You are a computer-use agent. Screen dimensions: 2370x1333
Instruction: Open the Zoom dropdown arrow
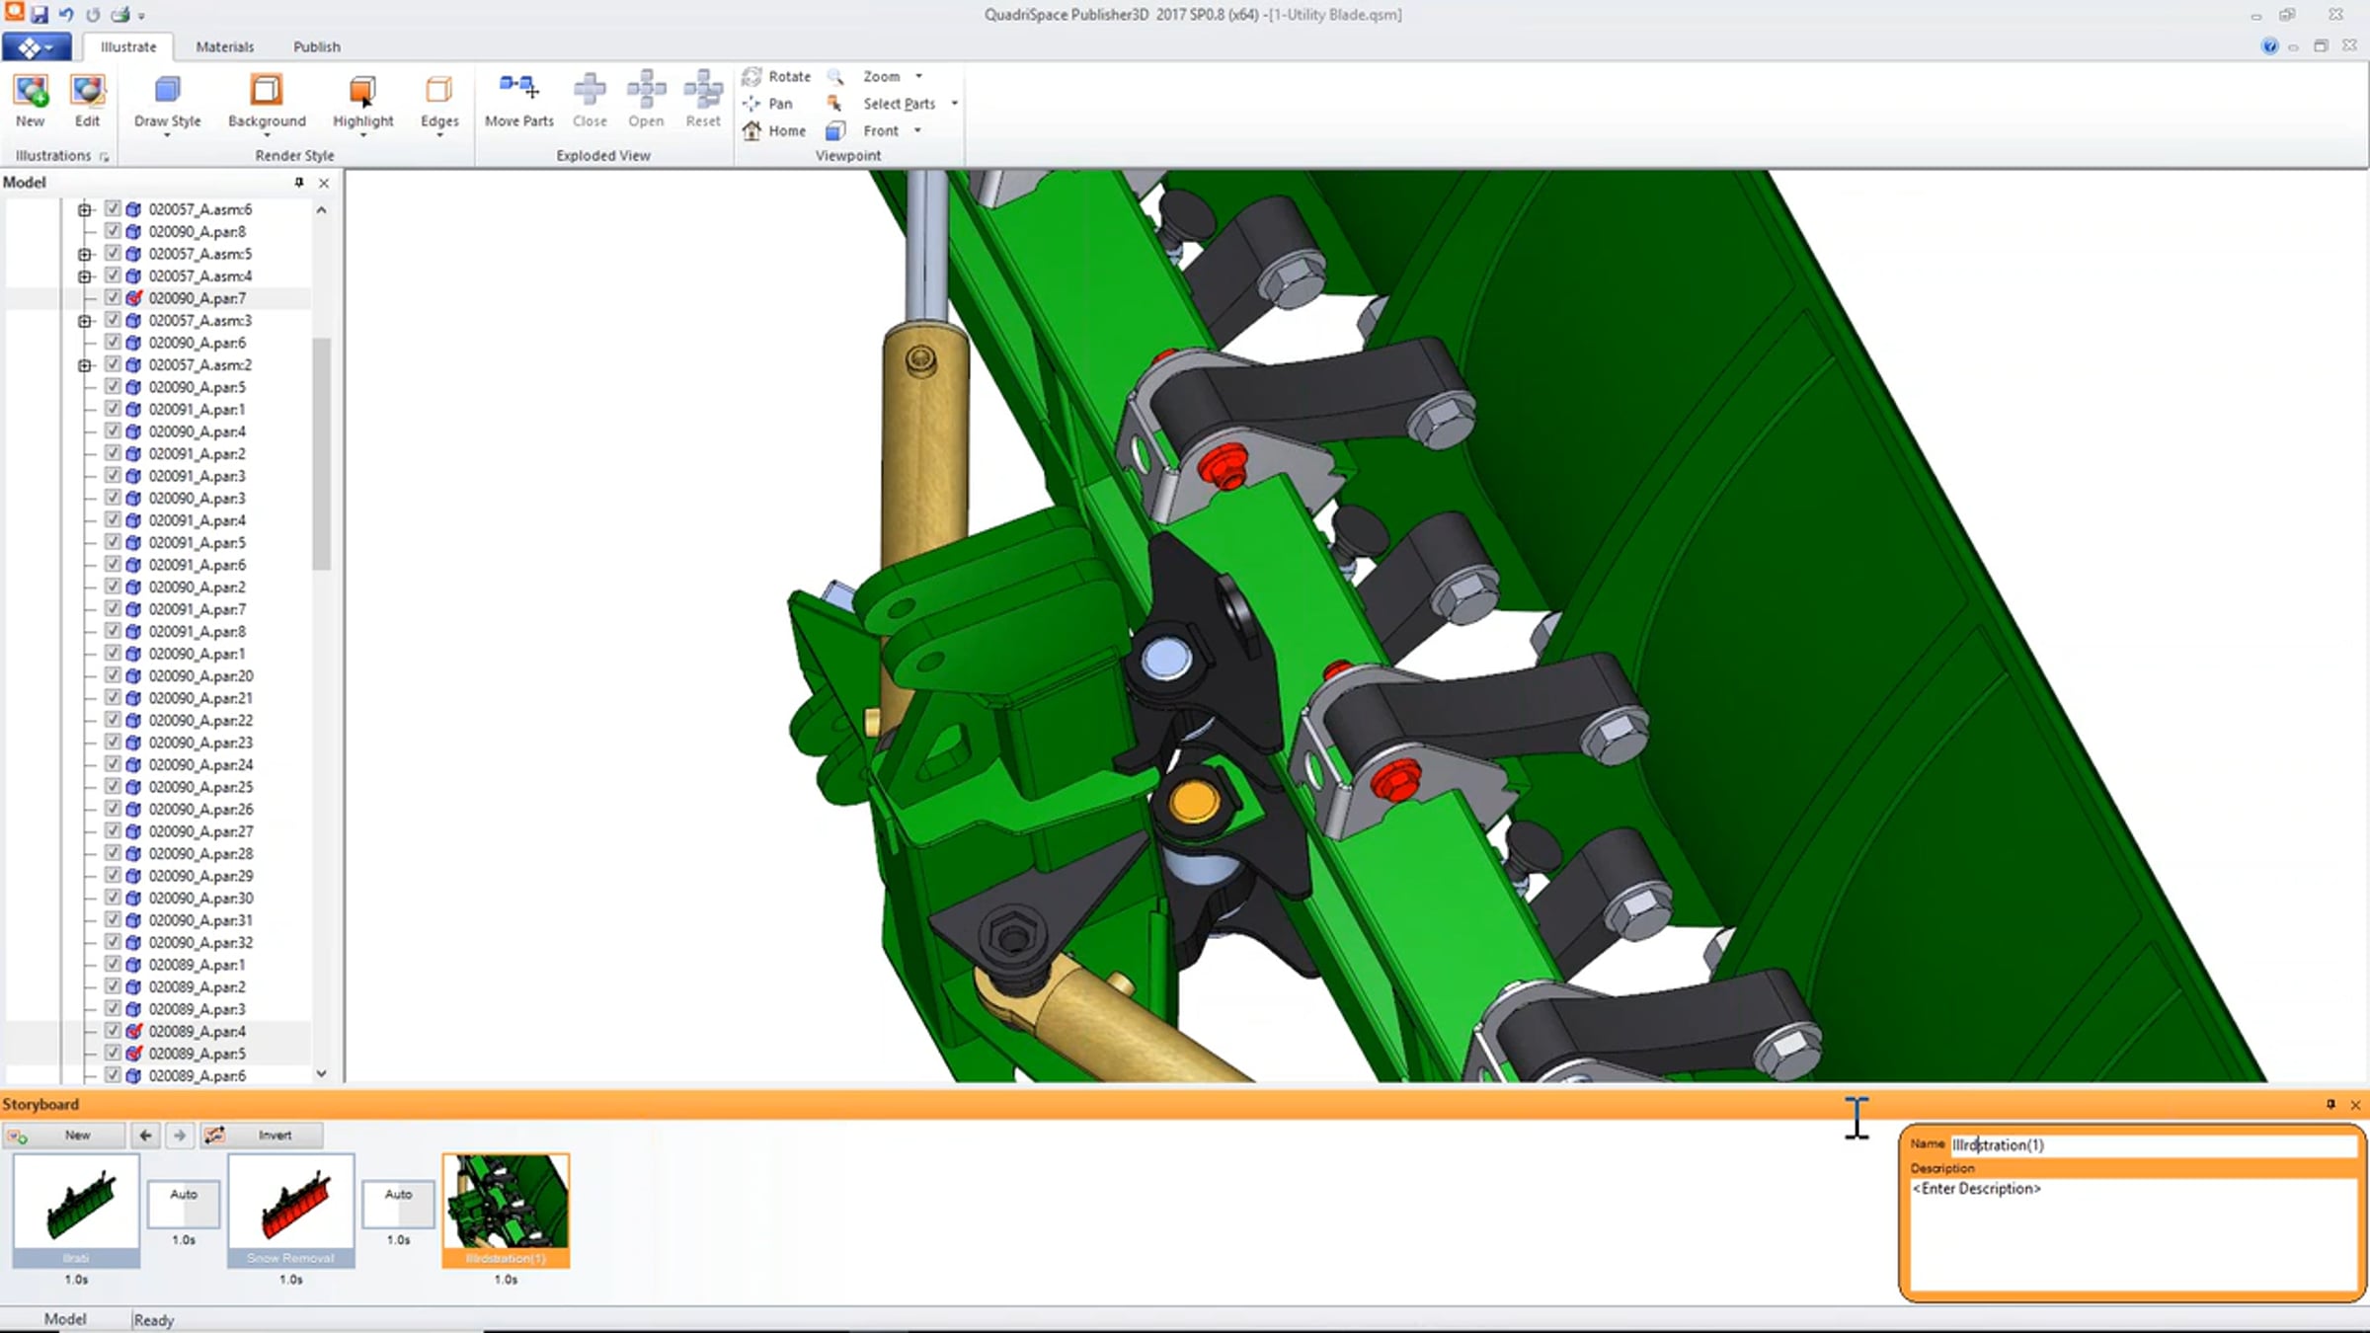tap(918, 76)
